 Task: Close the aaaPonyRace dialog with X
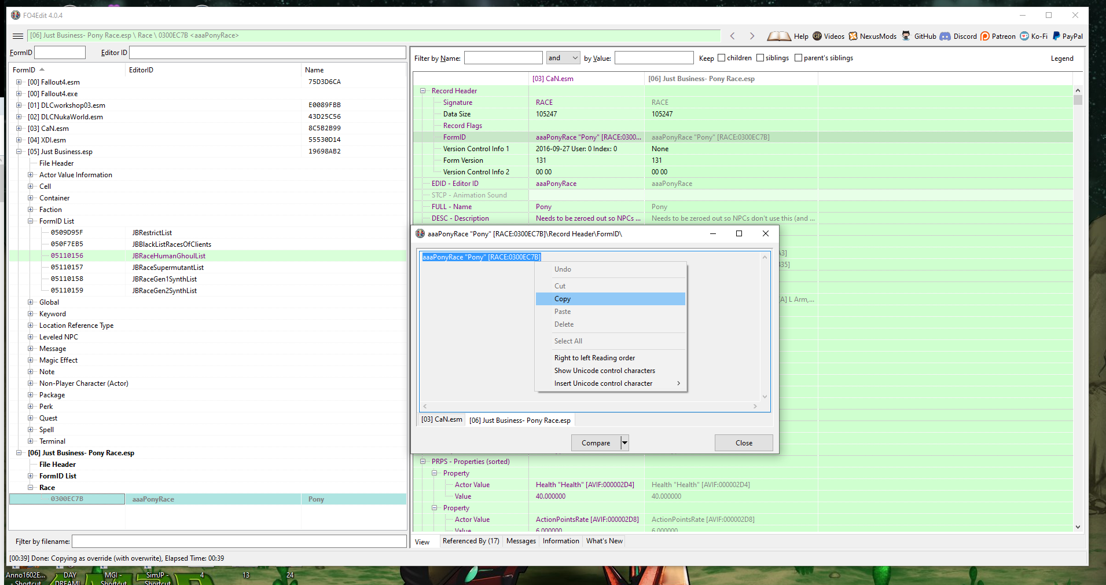(x=766, y=233)
